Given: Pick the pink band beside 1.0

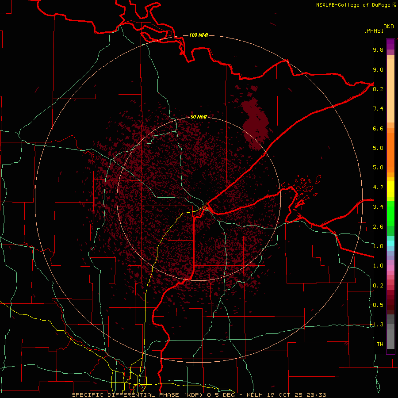Looking at the screenshot, I should 390,268.
